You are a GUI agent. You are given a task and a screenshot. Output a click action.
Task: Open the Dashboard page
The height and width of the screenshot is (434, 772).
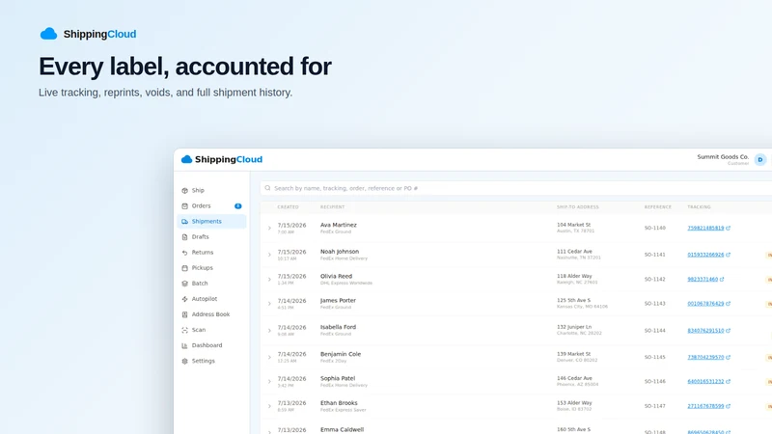pyautogui.click(x=211, y=345)
